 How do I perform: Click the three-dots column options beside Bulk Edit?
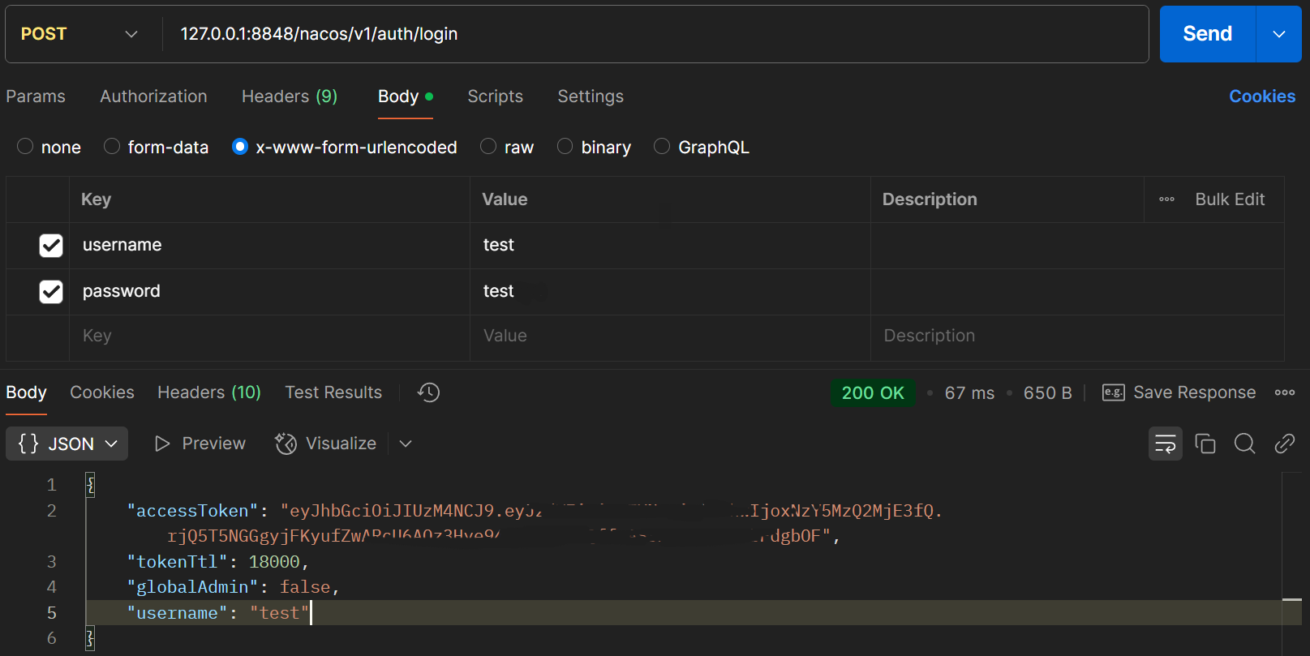[x=1166, y=199]
